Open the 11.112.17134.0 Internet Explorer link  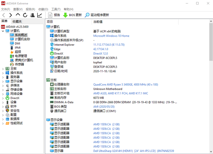coord(109,45)
